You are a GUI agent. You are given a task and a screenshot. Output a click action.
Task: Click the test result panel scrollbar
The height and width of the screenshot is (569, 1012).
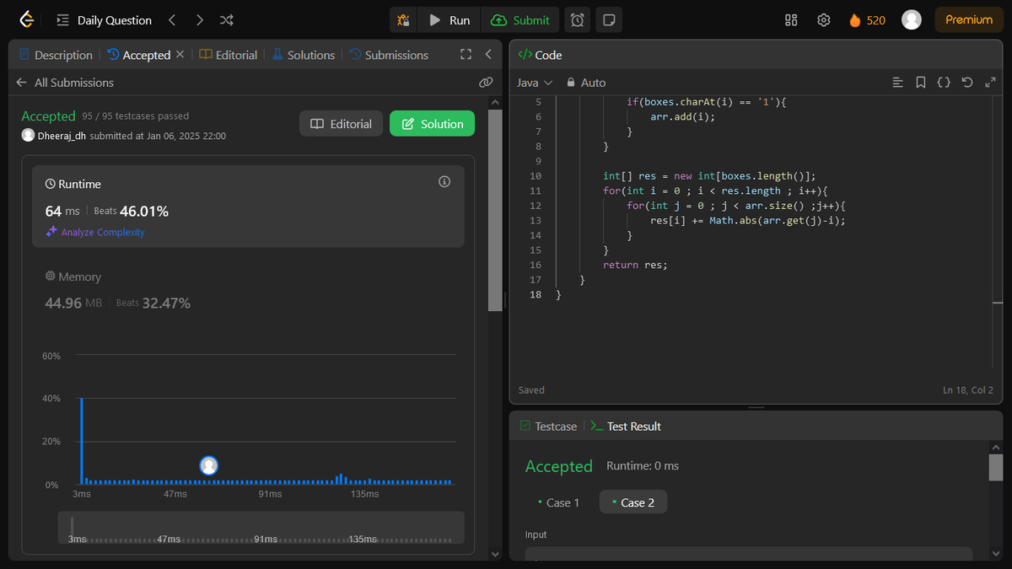[x=996, y=467]
